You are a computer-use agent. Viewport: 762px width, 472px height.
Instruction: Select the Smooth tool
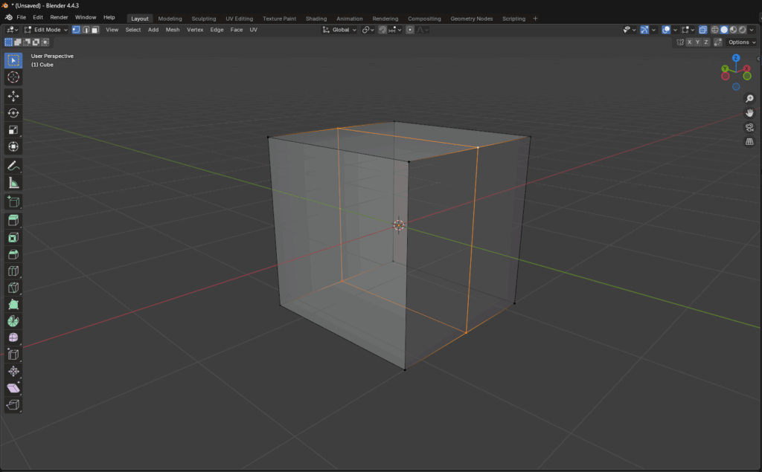click(x=13, y=337)
